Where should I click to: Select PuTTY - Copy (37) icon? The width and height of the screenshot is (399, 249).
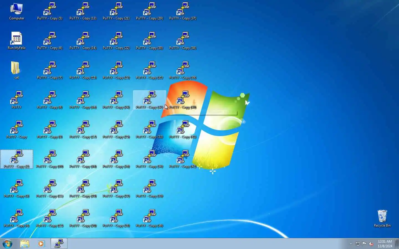point(183,12)
